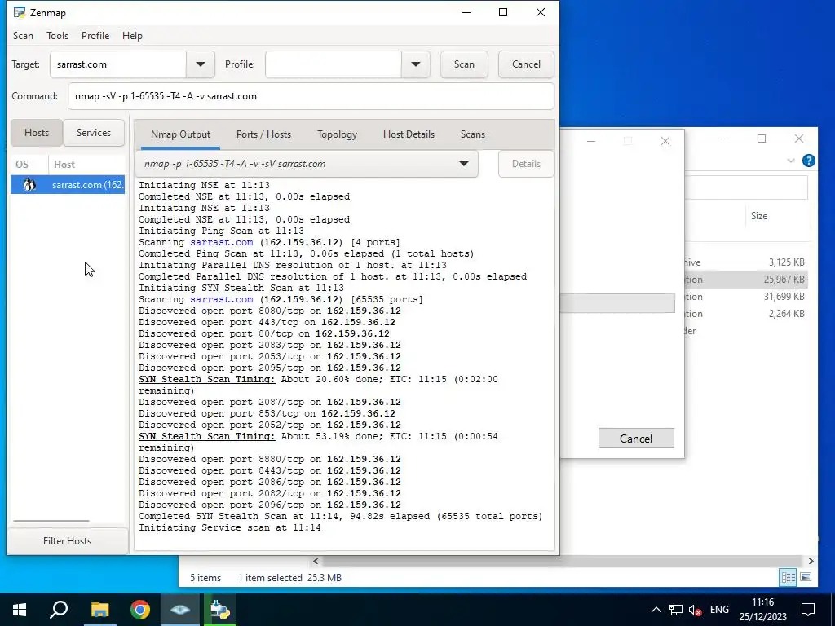Click the muted volume tray icon
The image size is (835, 626).
695,610
